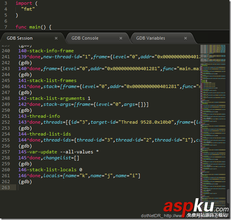Click the (gdb) prompt on line 262

pyautogui.click(x=25, y=182)
